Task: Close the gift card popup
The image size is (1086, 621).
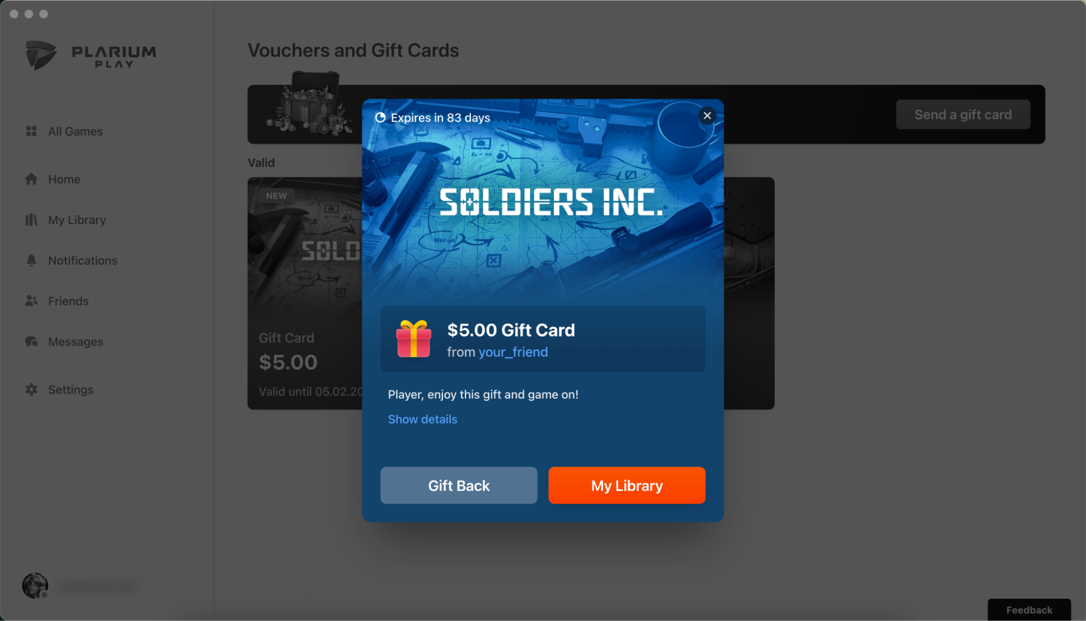Action: click(x=707, y=116)
